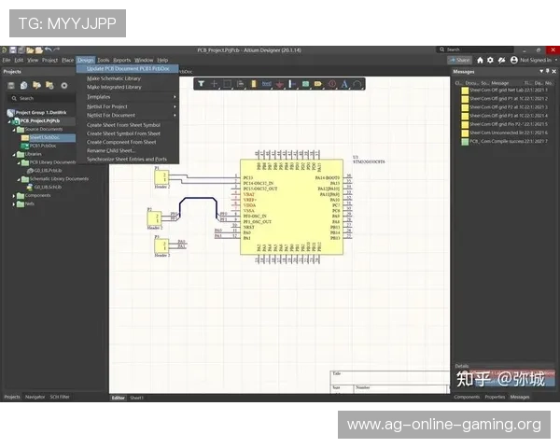Image resolution: width=560 pixels, height=448 pixels.
Task: Expand the Components folder
Action: tap(14, 196)
